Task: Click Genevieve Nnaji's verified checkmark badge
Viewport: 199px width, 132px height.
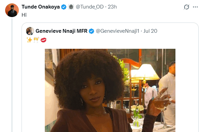Action: click(x=91, y=31)
